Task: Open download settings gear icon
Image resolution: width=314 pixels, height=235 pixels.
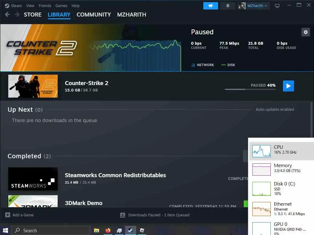Action: coord(306,32)
